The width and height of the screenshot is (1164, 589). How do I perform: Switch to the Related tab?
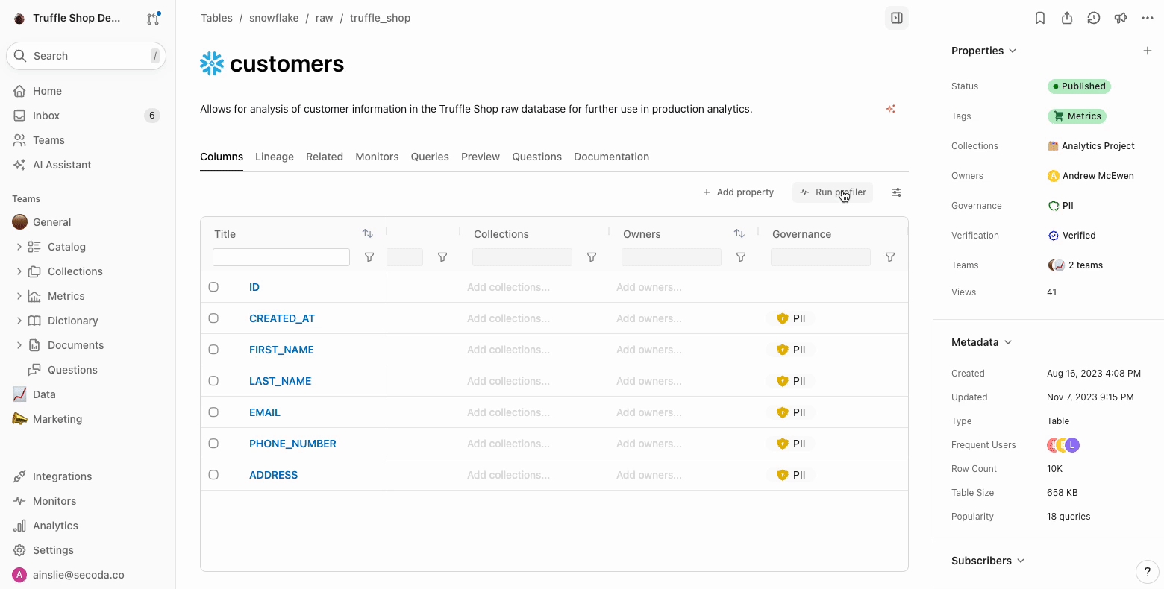325,157
